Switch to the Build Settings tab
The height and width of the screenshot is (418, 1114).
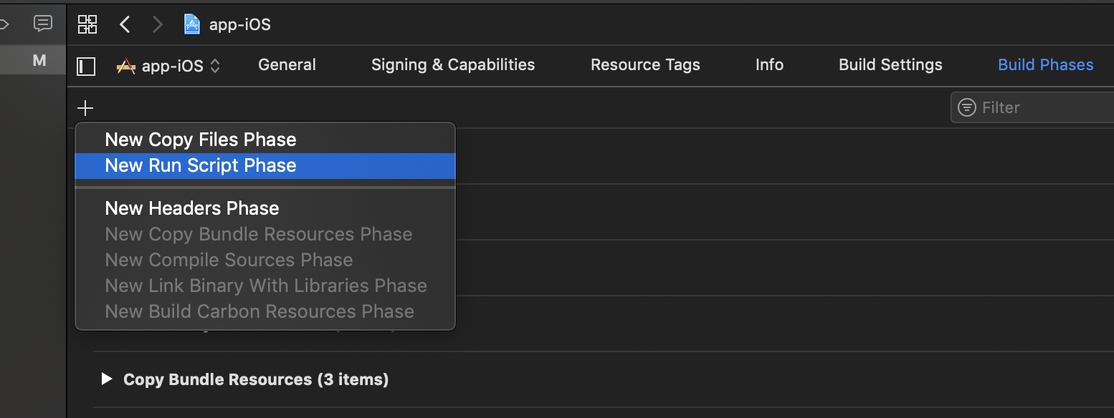coord(890,64)
